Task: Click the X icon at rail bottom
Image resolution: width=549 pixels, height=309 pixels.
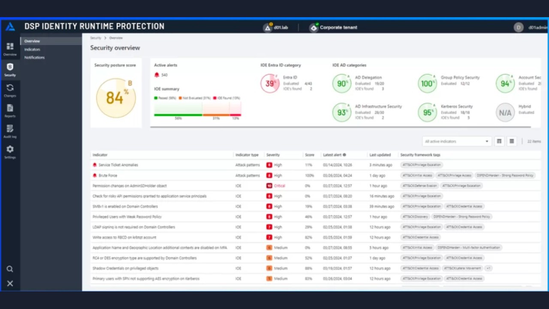Action: (x=10, y=283)
